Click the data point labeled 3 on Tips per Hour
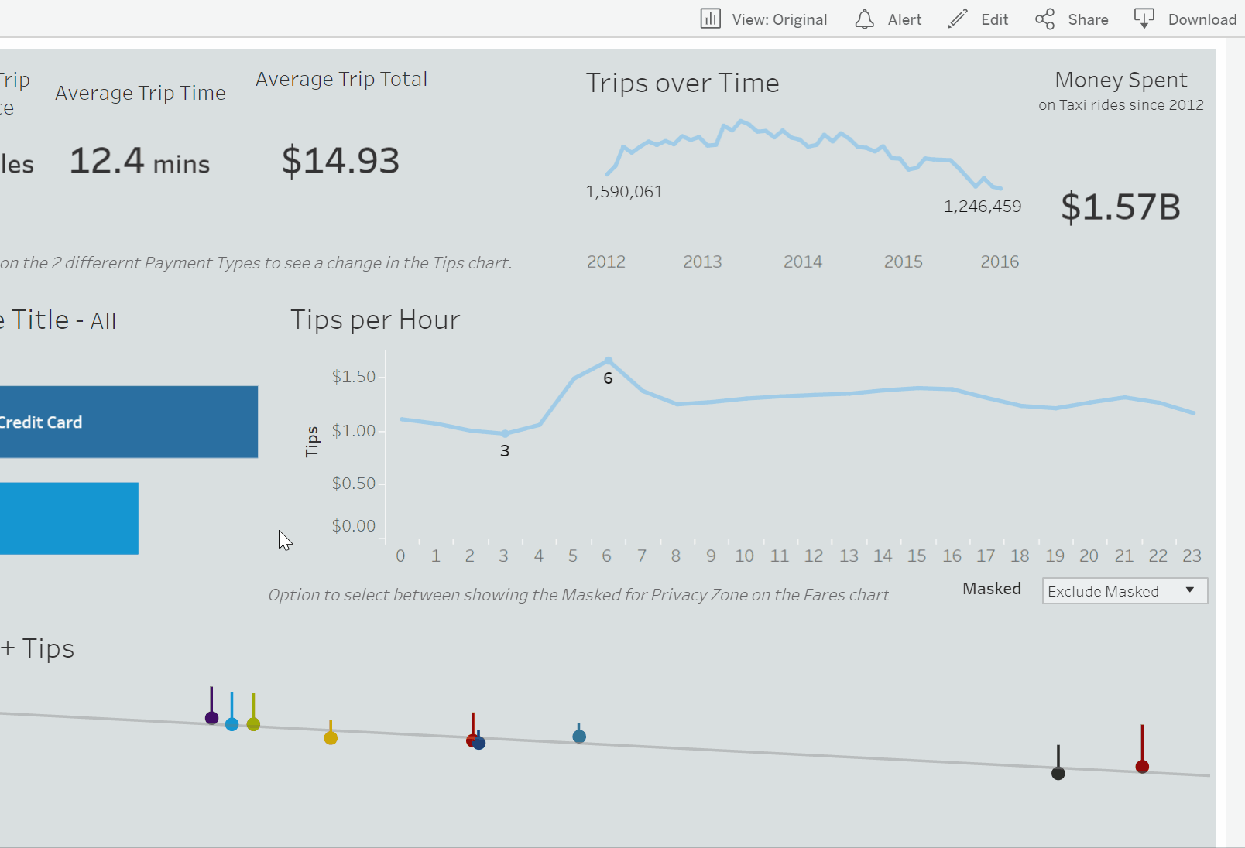 tap(503, 432)
